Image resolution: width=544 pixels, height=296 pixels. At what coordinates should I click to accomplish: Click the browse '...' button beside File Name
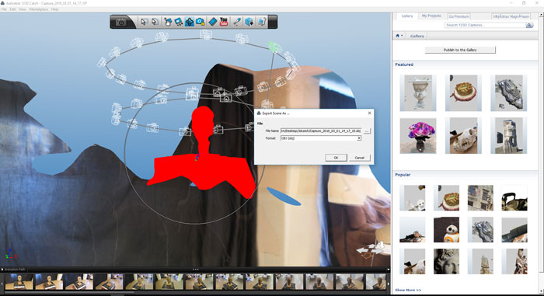click(x=367, y=131)
